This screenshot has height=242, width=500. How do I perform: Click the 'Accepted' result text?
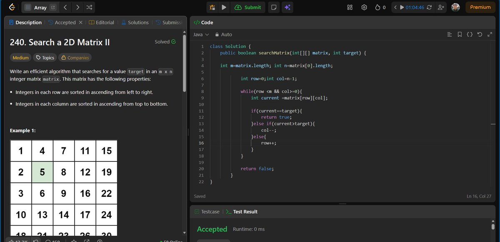(212, 229)
